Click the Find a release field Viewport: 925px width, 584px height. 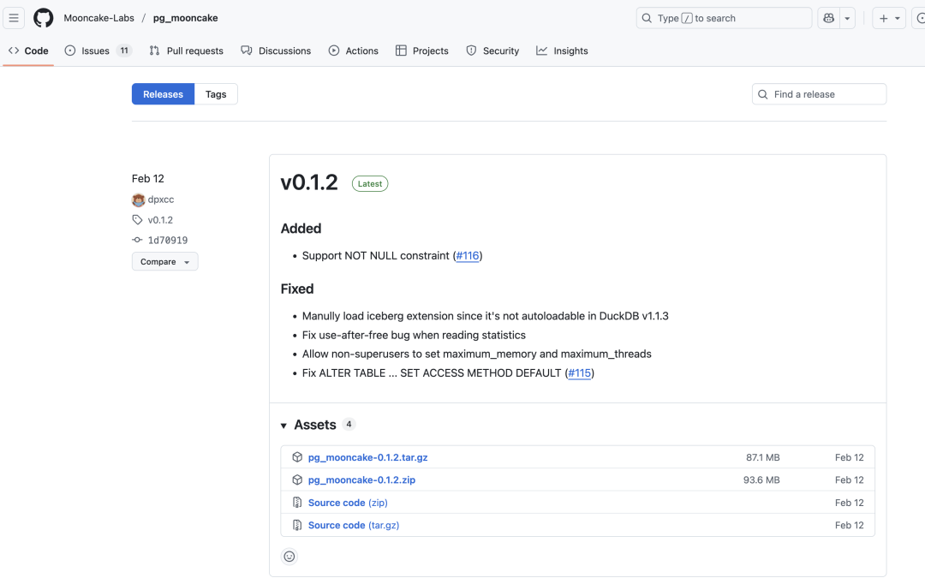point(820,94)
